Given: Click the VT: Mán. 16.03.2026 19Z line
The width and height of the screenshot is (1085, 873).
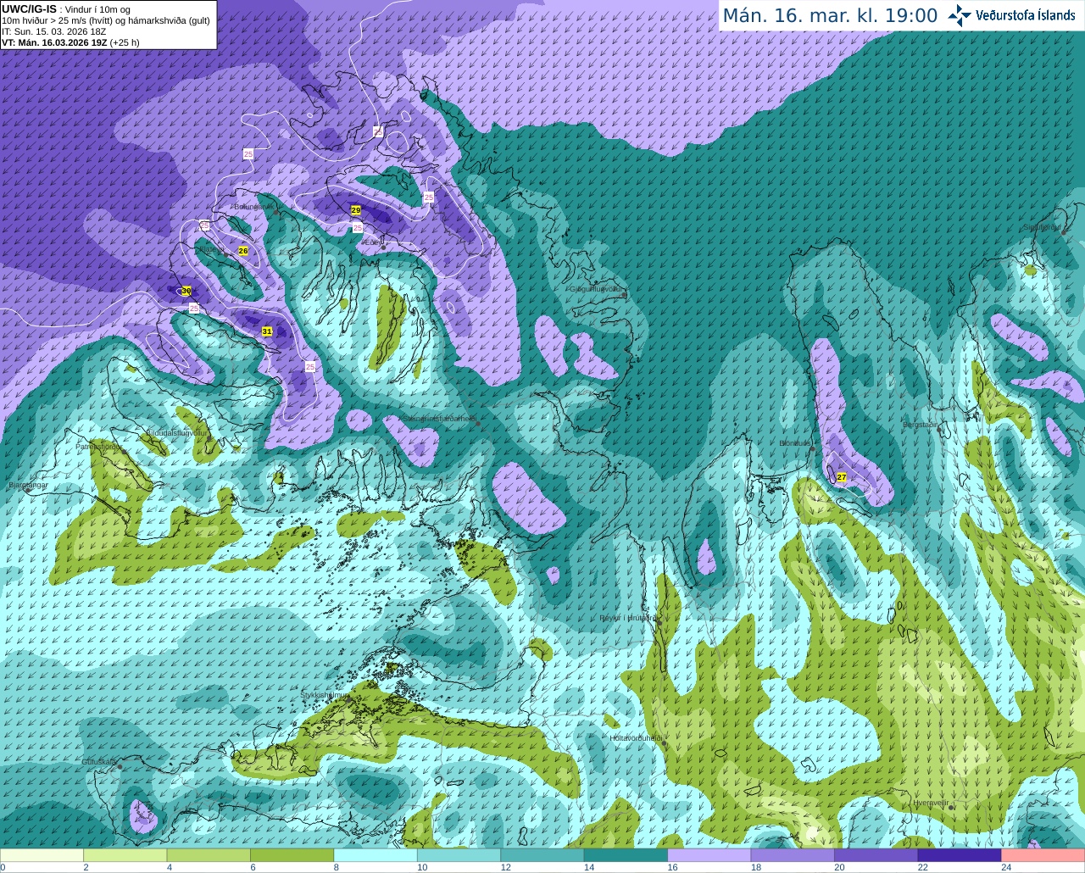Looking at the screenshot, I should (x=70, y=42).
